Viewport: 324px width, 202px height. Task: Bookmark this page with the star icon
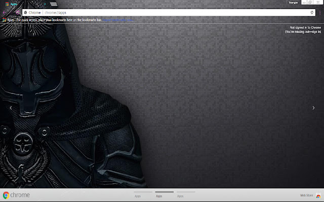pos(312,13)
